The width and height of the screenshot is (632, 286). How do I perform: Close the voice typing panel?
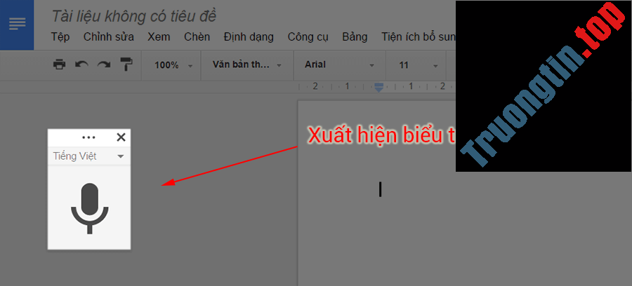121,137
